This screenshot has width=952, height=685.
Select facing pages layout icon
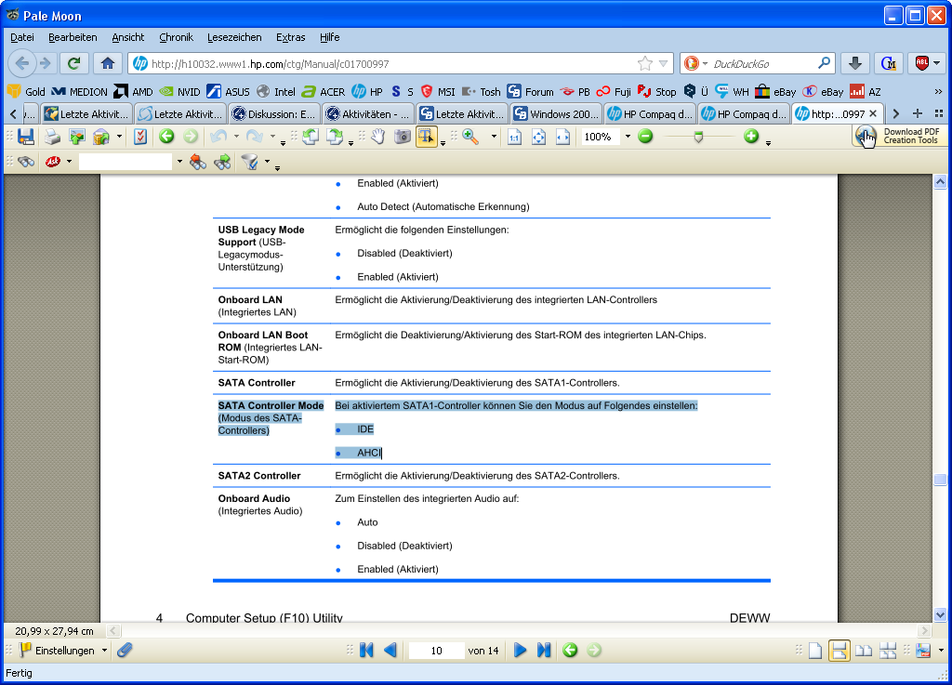[x=864, y=651]
